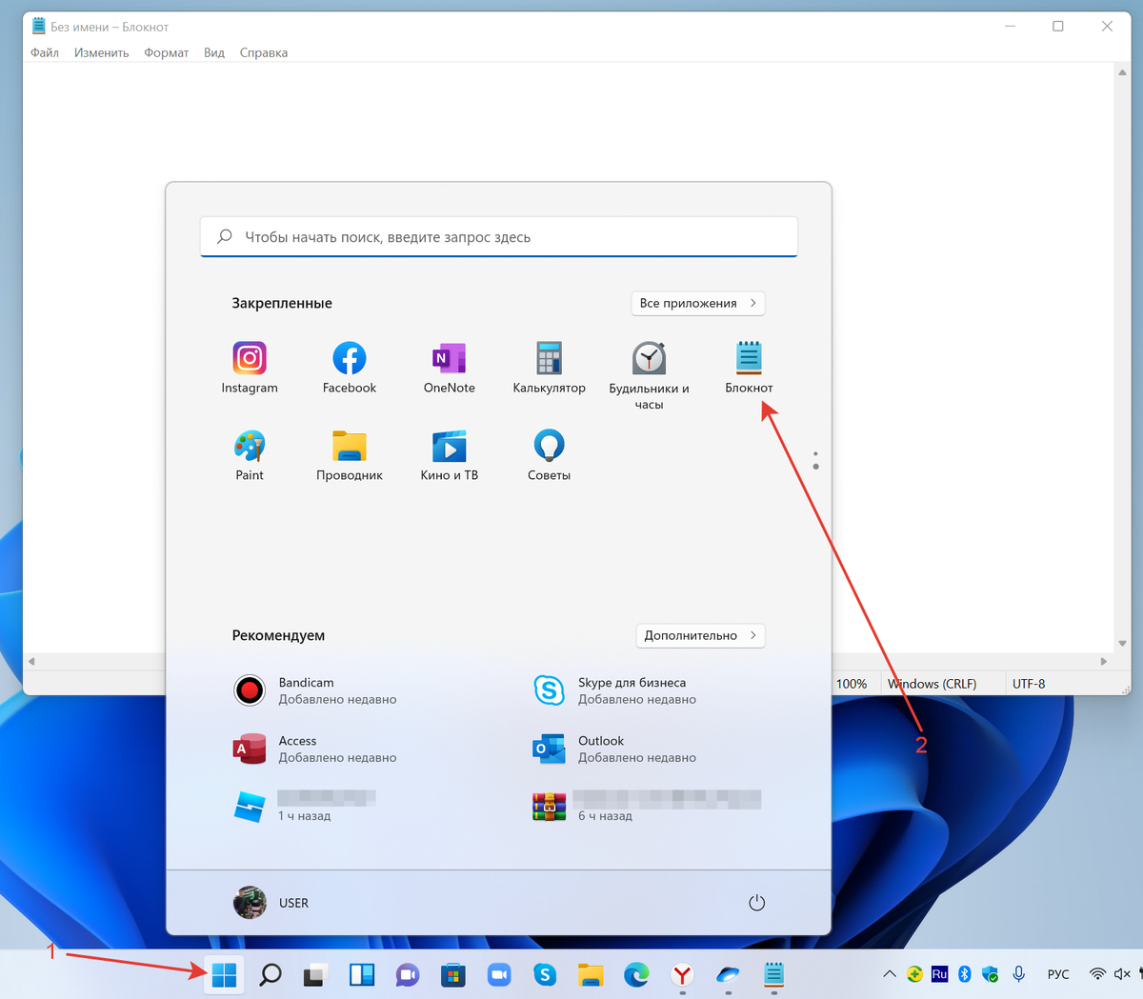Click Дополнительно in Рекомендуем section

[701, 635]
